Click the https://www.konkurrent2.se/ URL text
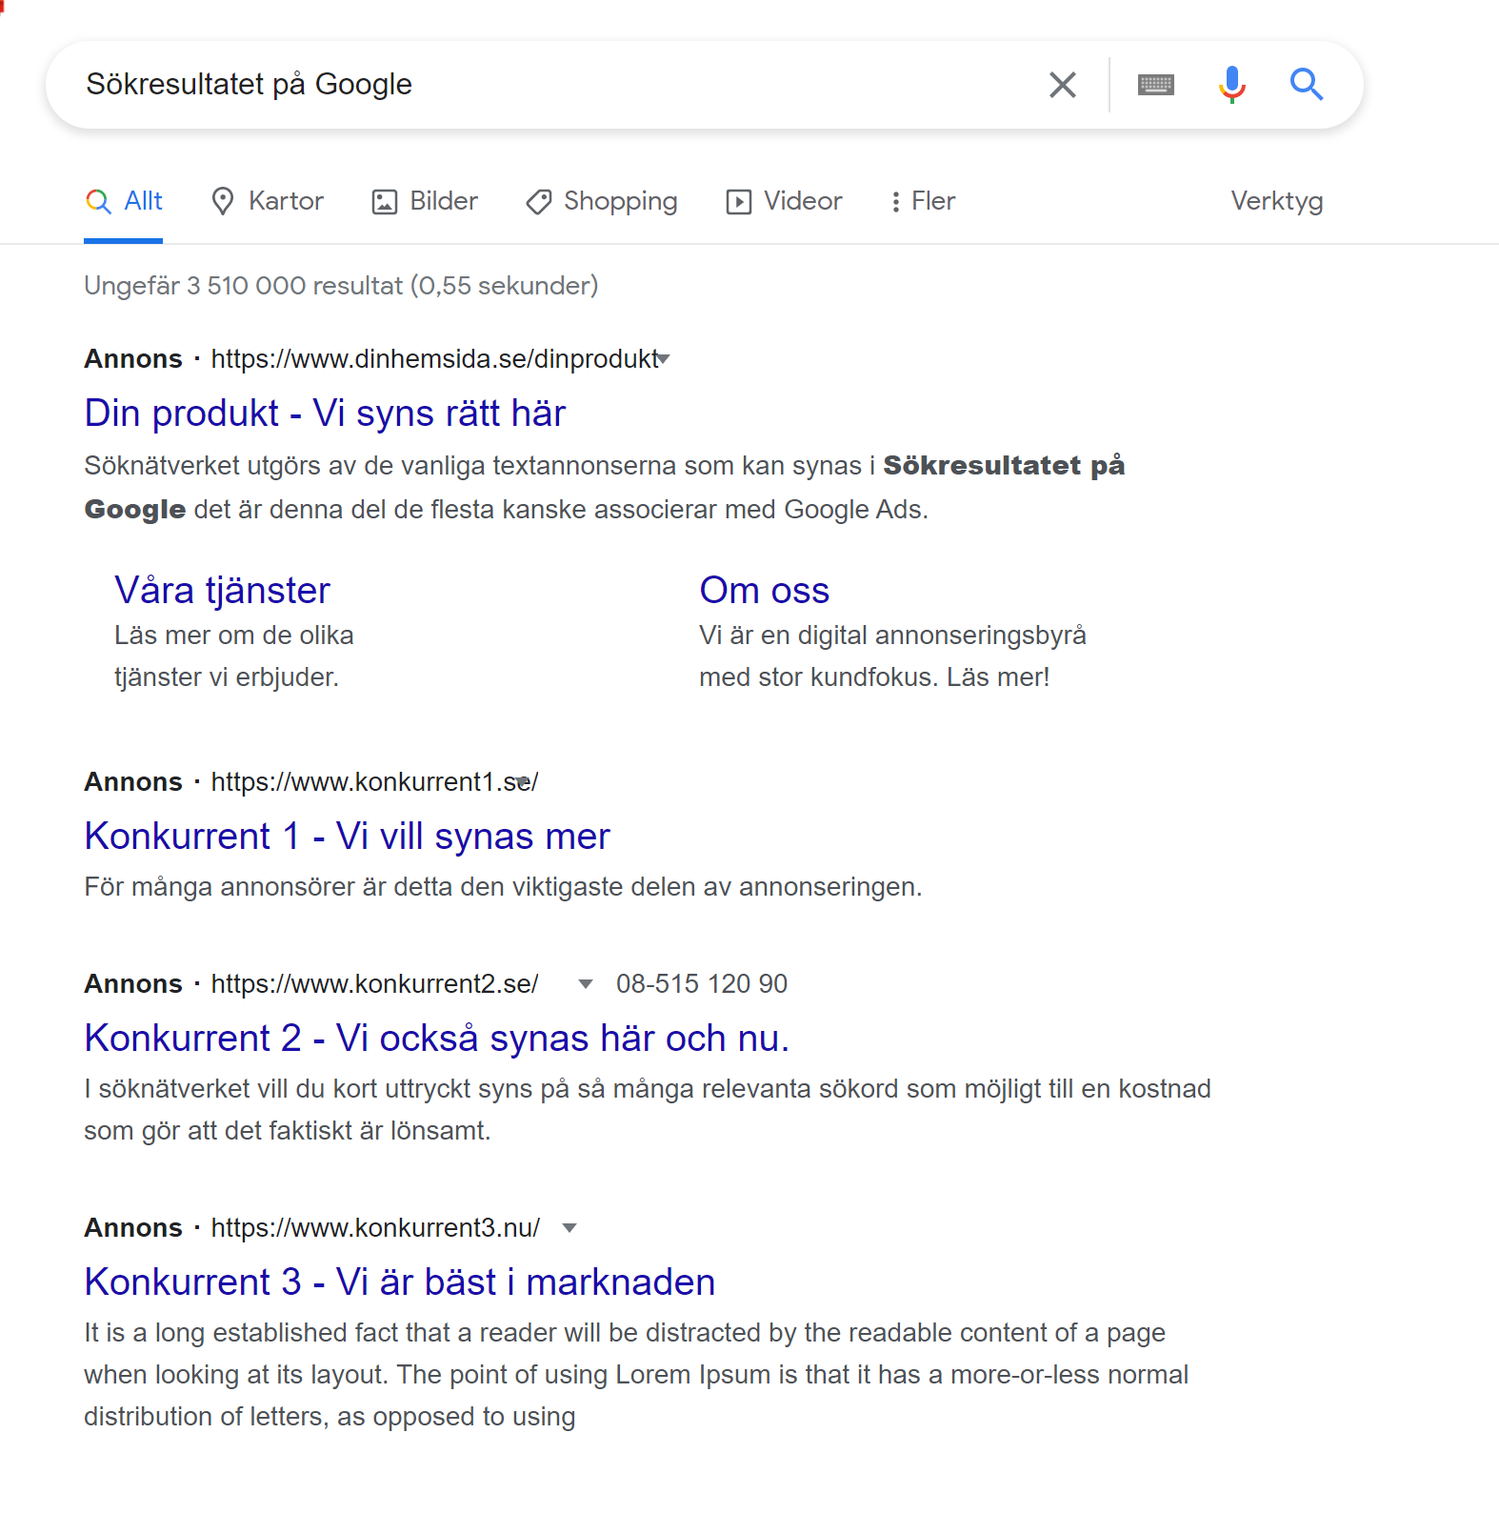 coord(374,984)
